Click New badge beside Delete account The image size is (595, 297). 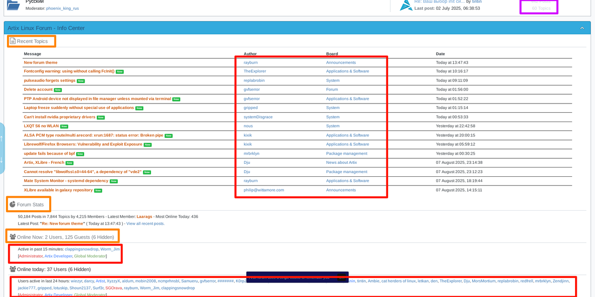[x=58, y=90]
